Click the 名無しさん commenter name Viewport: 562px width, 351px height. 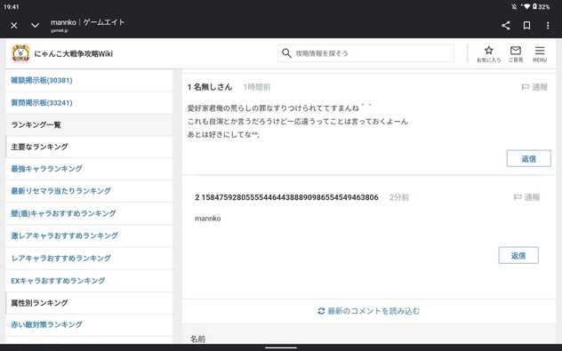pyautogui.click(x=213, y=87)
